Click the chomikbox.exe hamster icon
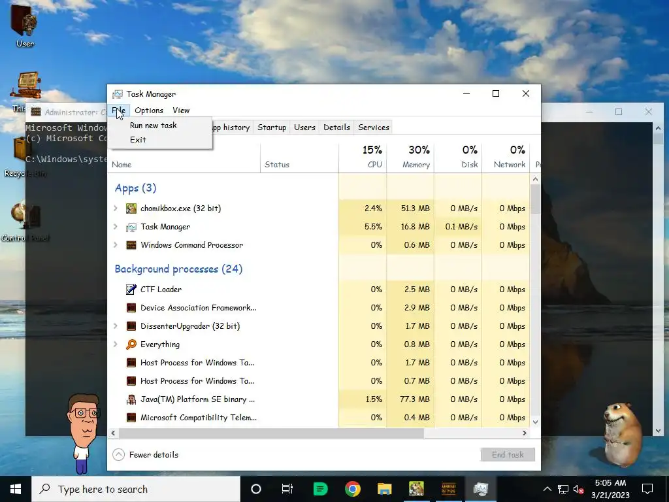The width and height of the screenshot is (669, 502). [131, 209]
